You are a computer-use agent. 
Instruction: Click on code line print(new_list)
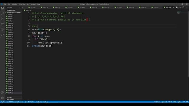pos(42,46)
